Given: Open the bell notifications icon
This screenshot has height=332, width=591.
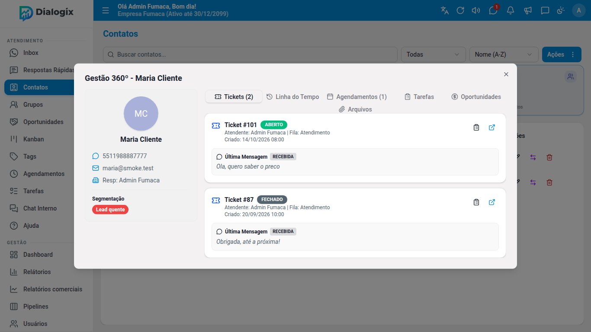Looking at the screenshot, I should pyautogui.click(x=511, y=10).
